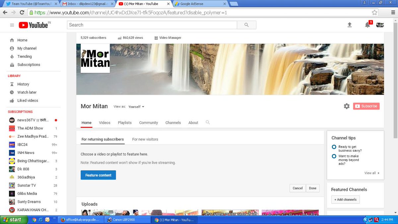
Task: Open History in the sidebar
Action: tap(23, 84)
